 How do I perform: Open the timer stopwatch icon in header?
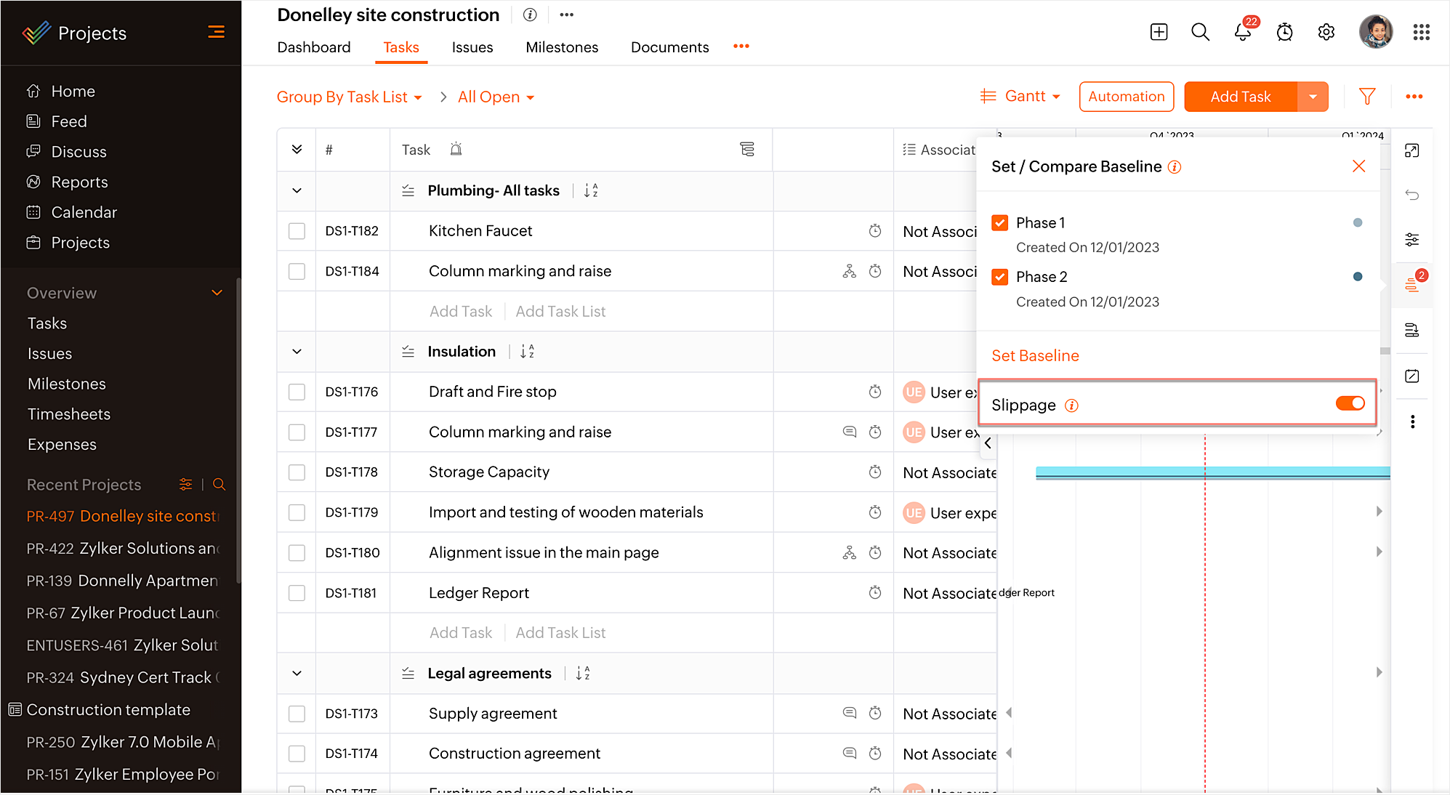[x=1284, y=33]
